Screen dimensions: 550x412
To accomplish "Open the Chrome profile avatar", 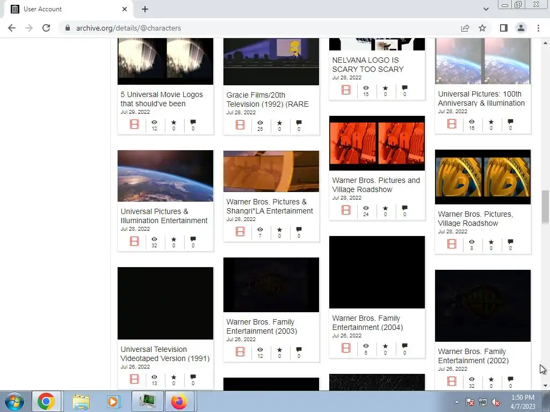I will (x=521, y=28).
